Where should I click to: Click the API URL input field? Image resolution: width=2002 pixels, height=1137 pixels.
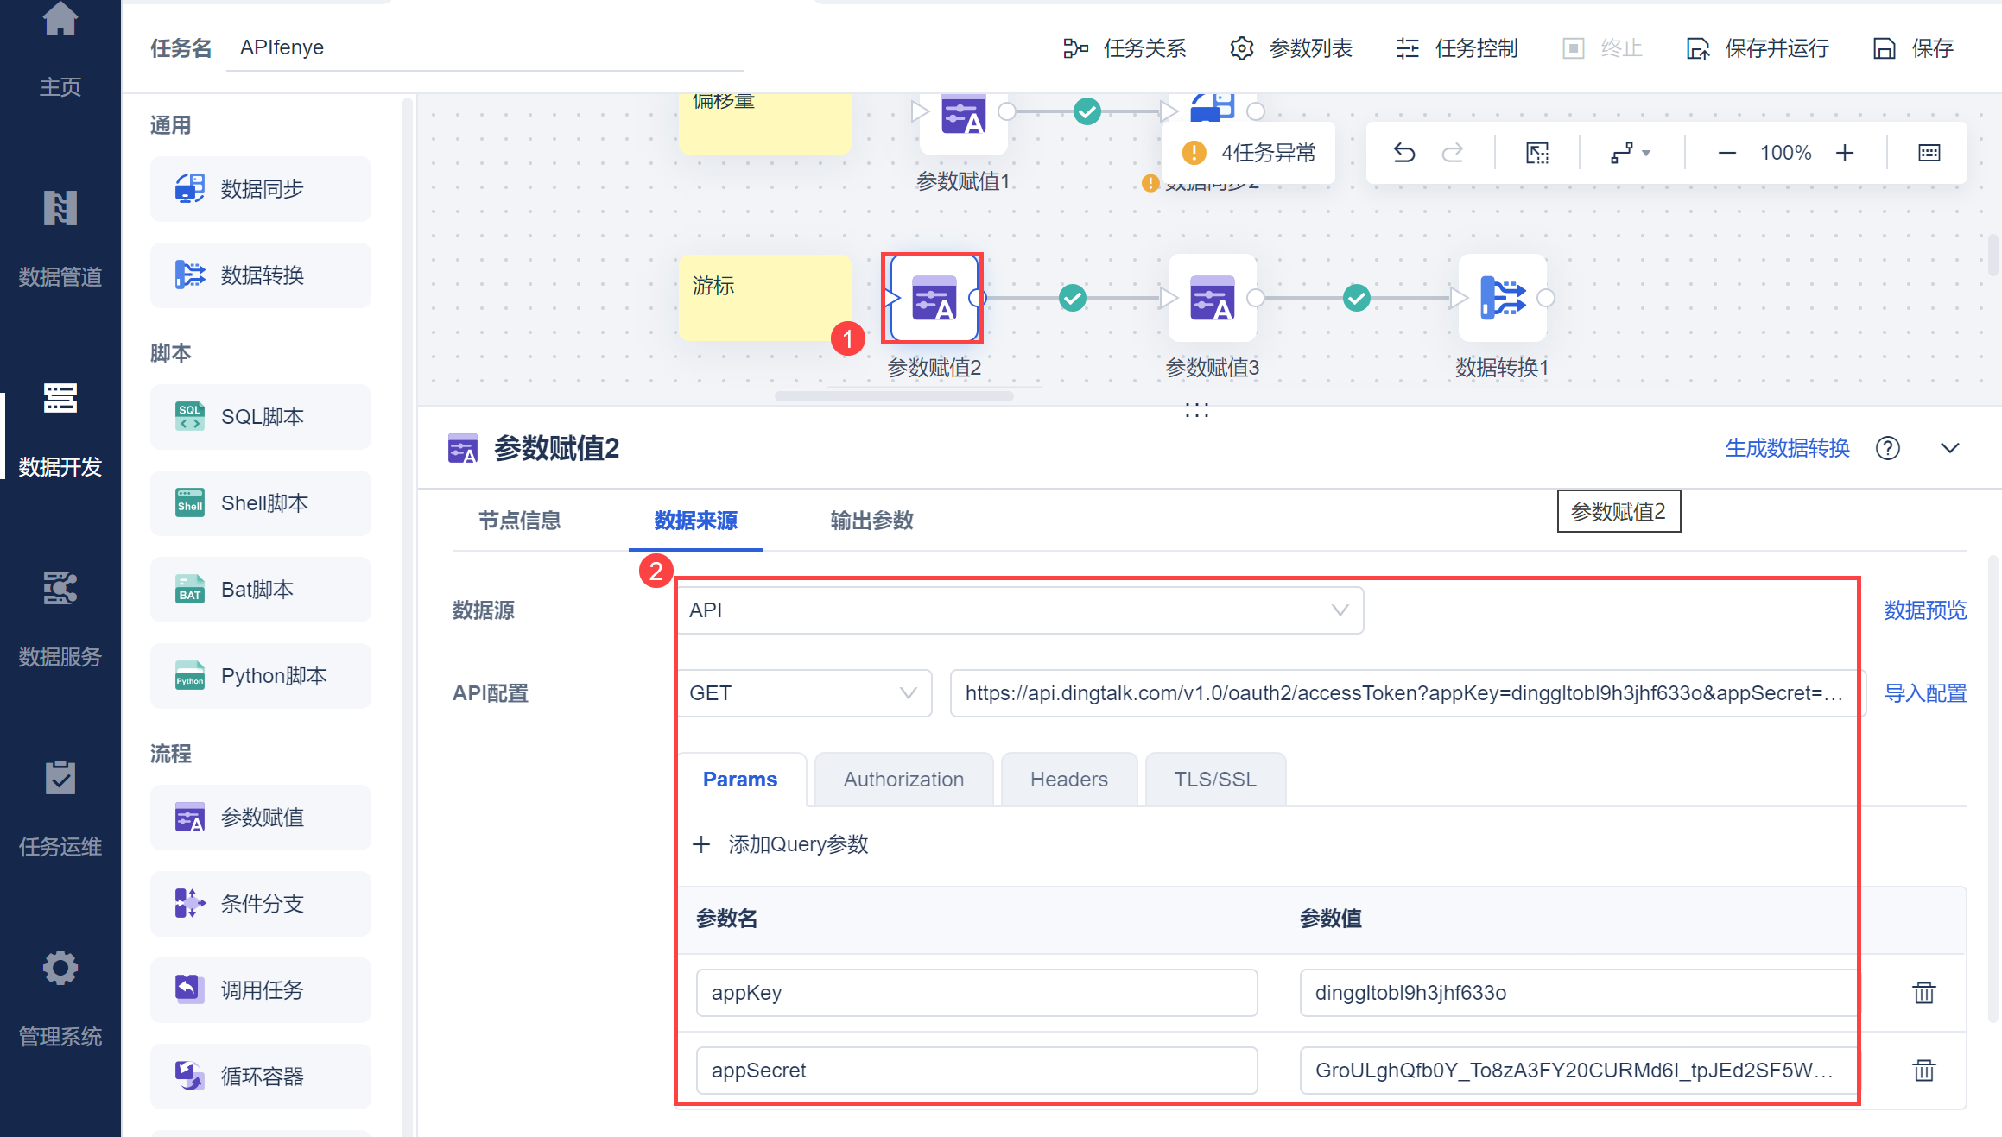(x=1403, y=693)
